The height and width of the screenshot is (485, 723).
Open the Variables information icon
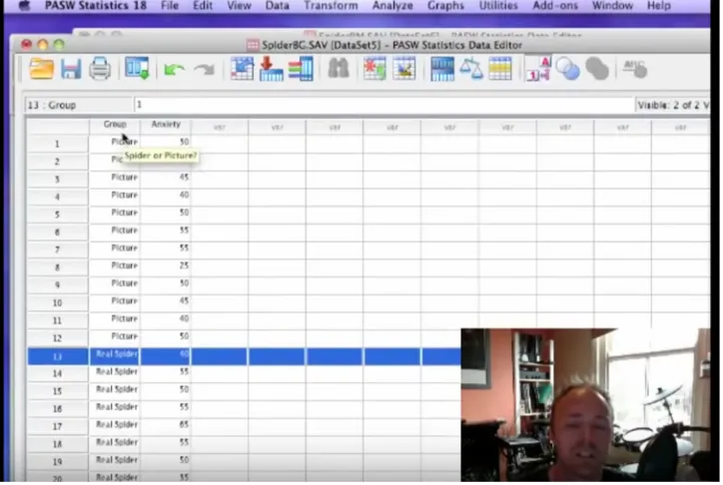coord(301,69)
